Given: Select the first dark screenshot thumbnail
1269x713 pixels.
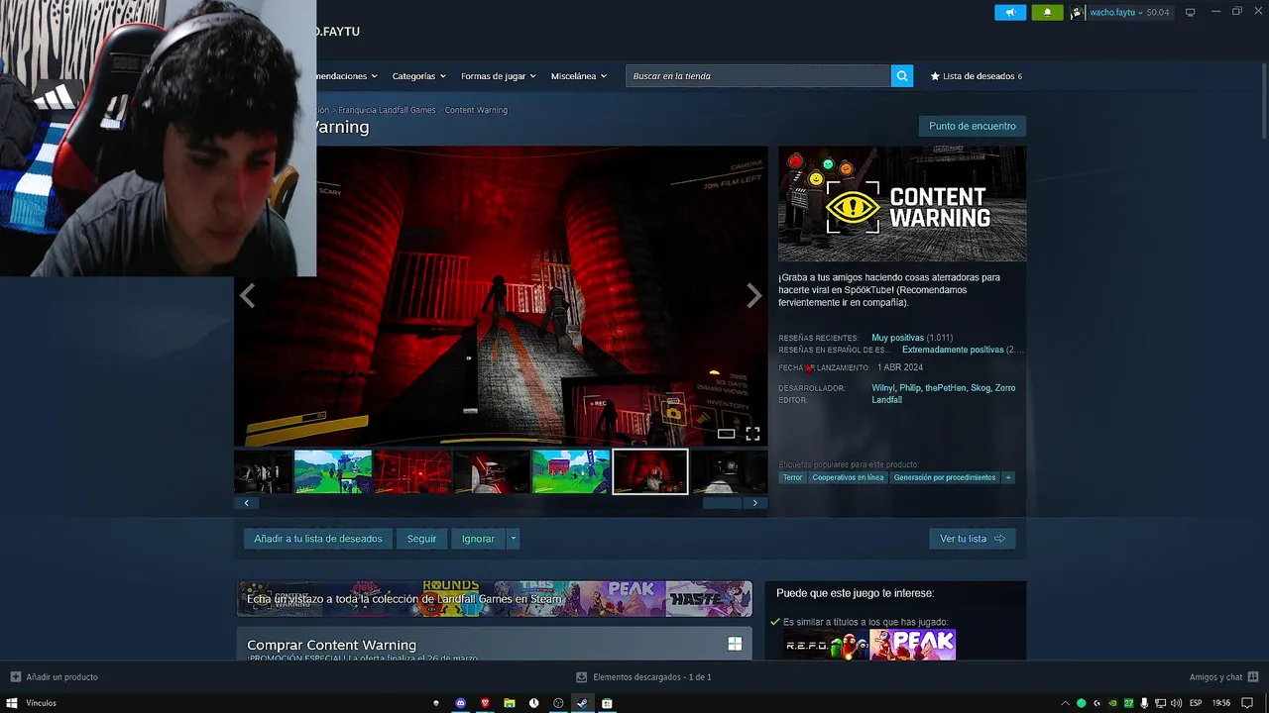Looking at the screenshot, I should pos(263,471).
